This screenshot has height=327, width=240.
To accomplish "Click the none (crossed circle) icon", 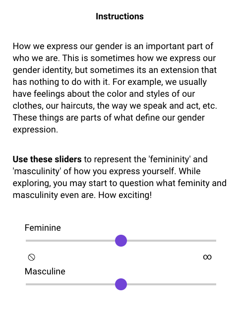I will [31, 257].
